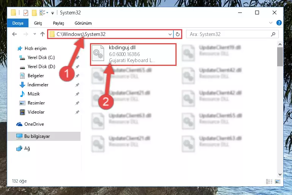This screenshot has width=292, height=195.
Task: Click the pin icon next to Yerel Disk (D:)
Action: click(77, 67)
